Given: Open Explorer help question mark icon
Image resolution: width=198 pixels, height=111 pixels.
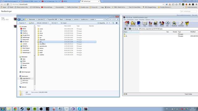Looking at the screenshot, I should [117, 23].
